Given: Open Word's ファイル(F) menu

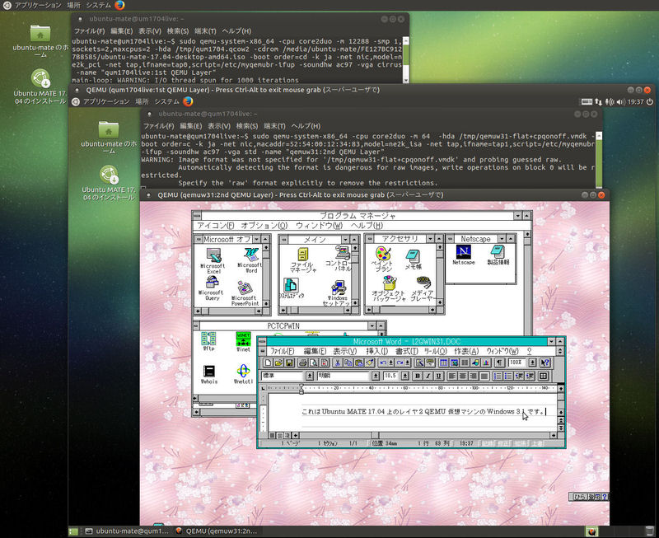Looking at the screenshot, I should click(x=282, y=351).
